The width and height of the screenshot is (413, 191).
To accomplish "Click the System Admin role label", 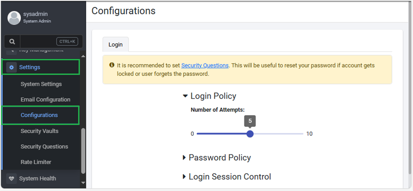I will (x=37, y=22).
